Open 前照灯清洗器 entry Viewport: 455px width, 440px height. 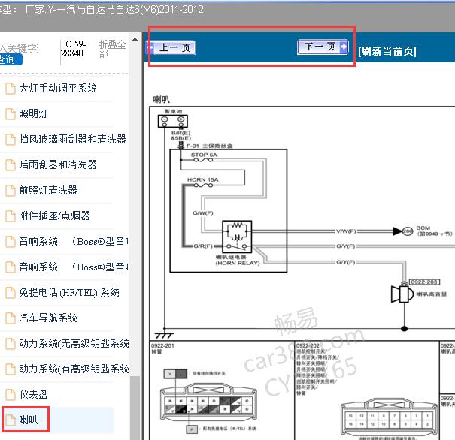[48, 190]
